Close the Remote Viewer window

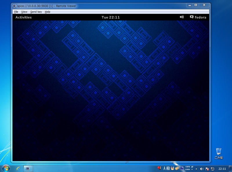click(204, 5)
